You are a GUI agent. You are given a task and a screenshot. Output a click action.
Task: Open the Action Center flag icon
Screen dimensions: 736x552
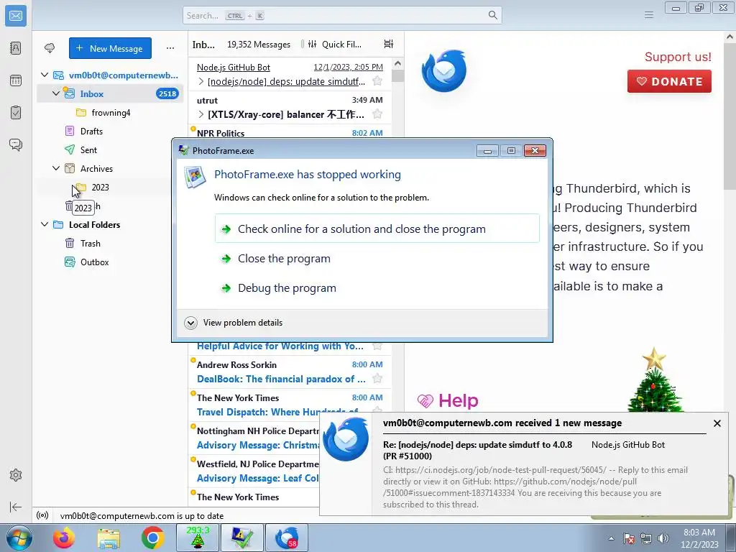point(629,538)
